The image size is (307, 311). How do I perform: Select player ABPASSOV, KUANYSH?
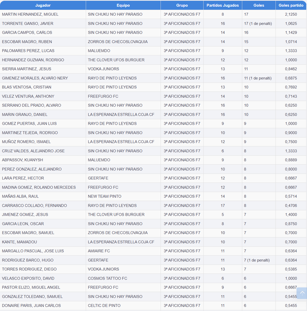tap(23, 160)
